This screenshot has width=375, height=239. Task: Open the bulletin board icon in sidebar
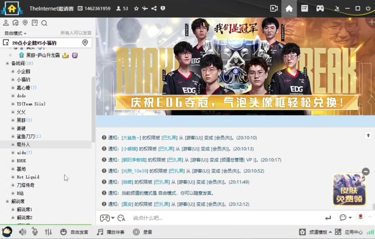[x=35, y=23]
